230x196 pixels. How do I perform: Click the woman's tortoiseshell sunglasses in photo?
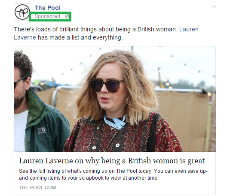(x=107, y=85)
